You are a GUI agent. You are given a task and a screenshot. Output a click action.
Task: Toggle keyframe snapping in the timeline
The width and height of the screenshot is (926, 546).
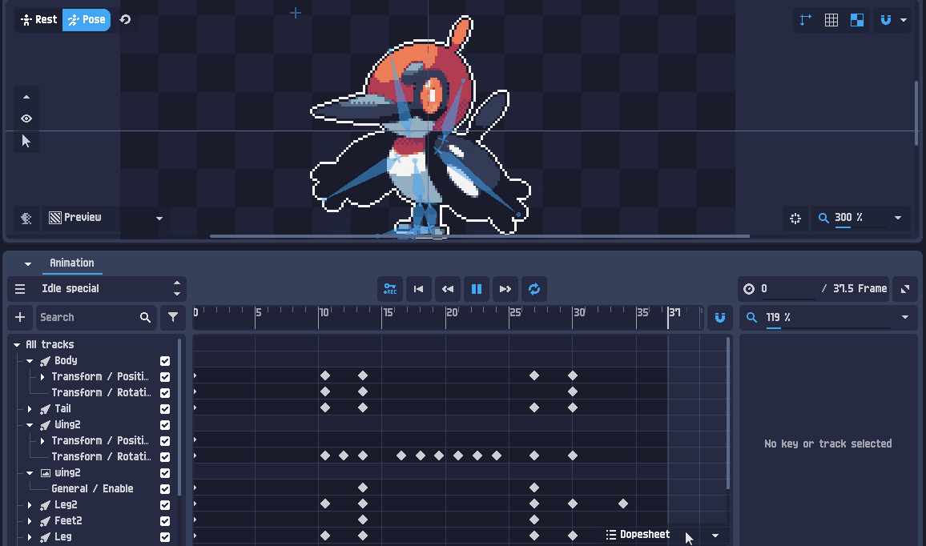tap(719, 317)
